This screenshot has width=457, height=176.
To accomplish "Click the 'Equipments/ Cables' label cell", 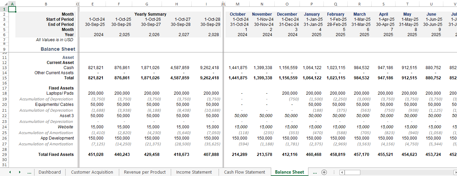I will click(54, 105).
